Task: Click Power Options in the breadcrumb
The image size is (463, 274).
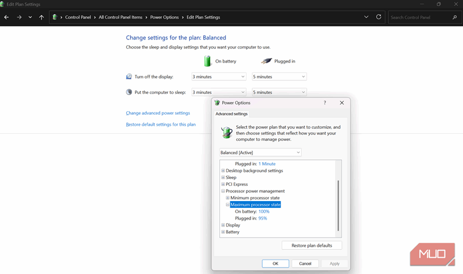Action: (x=164, y=17)
